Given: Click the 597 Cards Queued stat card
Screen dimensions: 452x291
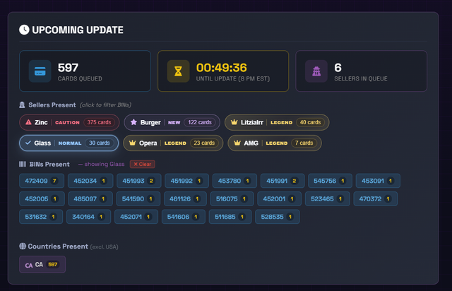Looking at the screenshot, I should tap(85, 71).
